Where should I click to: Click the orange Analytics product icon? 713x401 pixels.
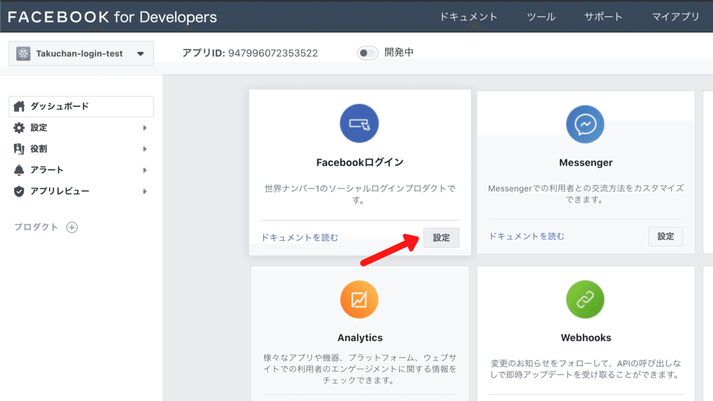(359, 300)
